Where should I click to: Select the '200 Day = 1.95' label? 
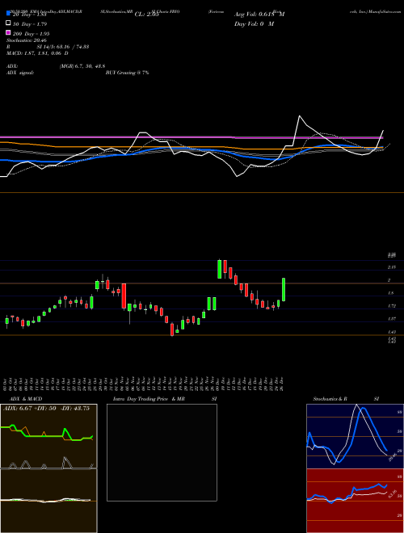tap(31, 34)
